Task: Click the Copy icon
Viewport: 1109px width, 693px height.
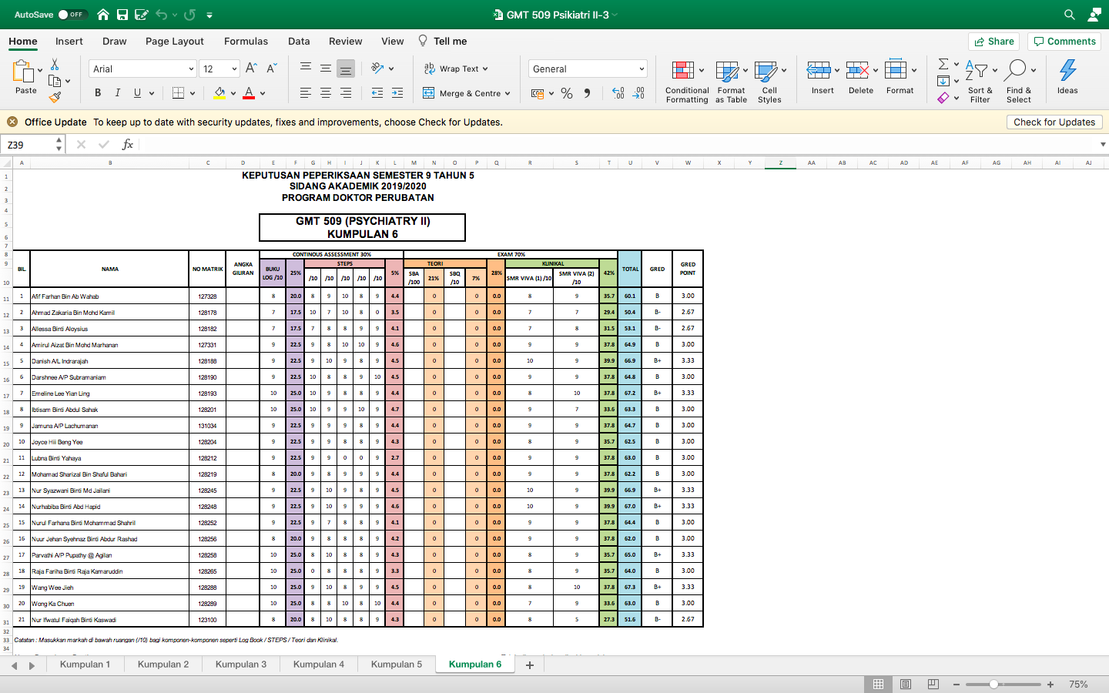Action: pyautogui.click(x=55, y=81)
